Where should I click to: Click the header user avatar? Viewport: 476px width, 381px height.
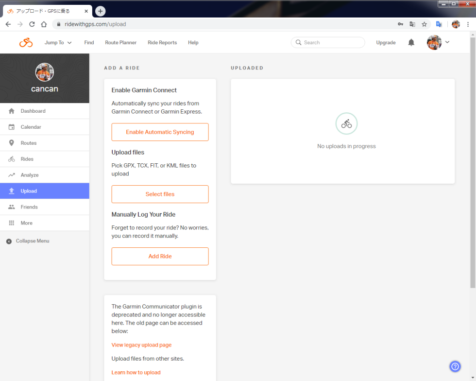pyautogui.click(x=434, y=42)
